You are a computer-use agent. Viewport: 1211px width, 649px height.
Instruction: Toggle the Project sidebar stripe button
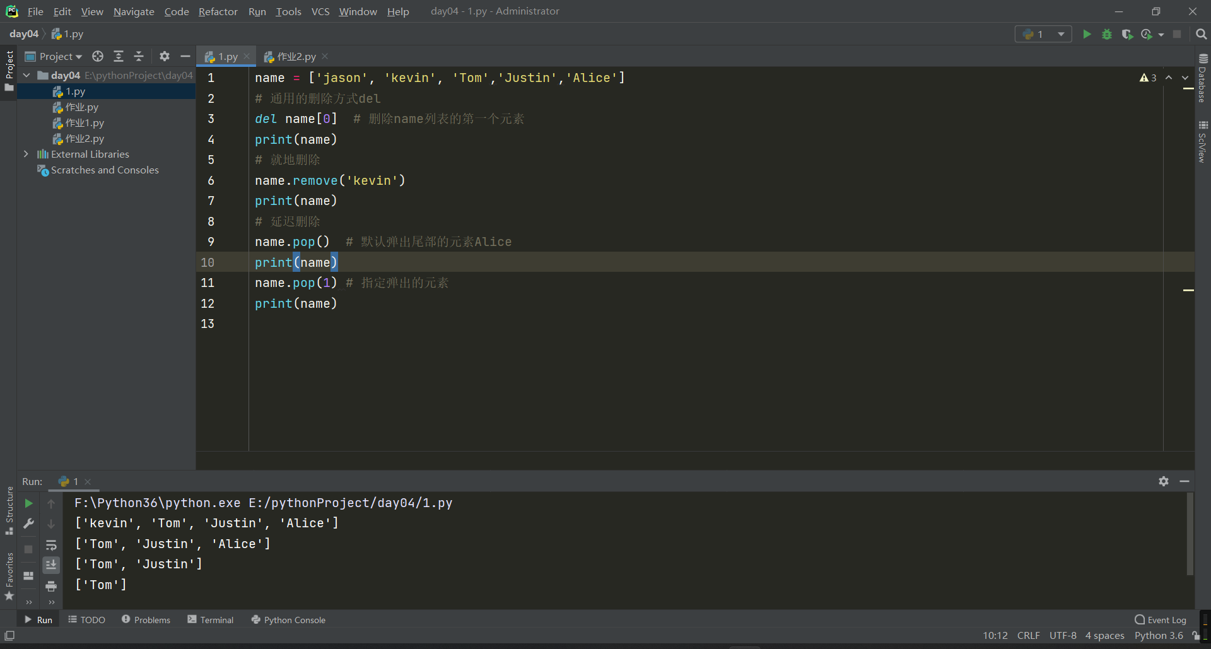pos(9,70)
